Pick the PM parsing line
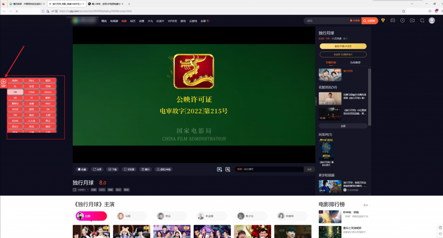The image size is (443, 238). tap(15, 115)
